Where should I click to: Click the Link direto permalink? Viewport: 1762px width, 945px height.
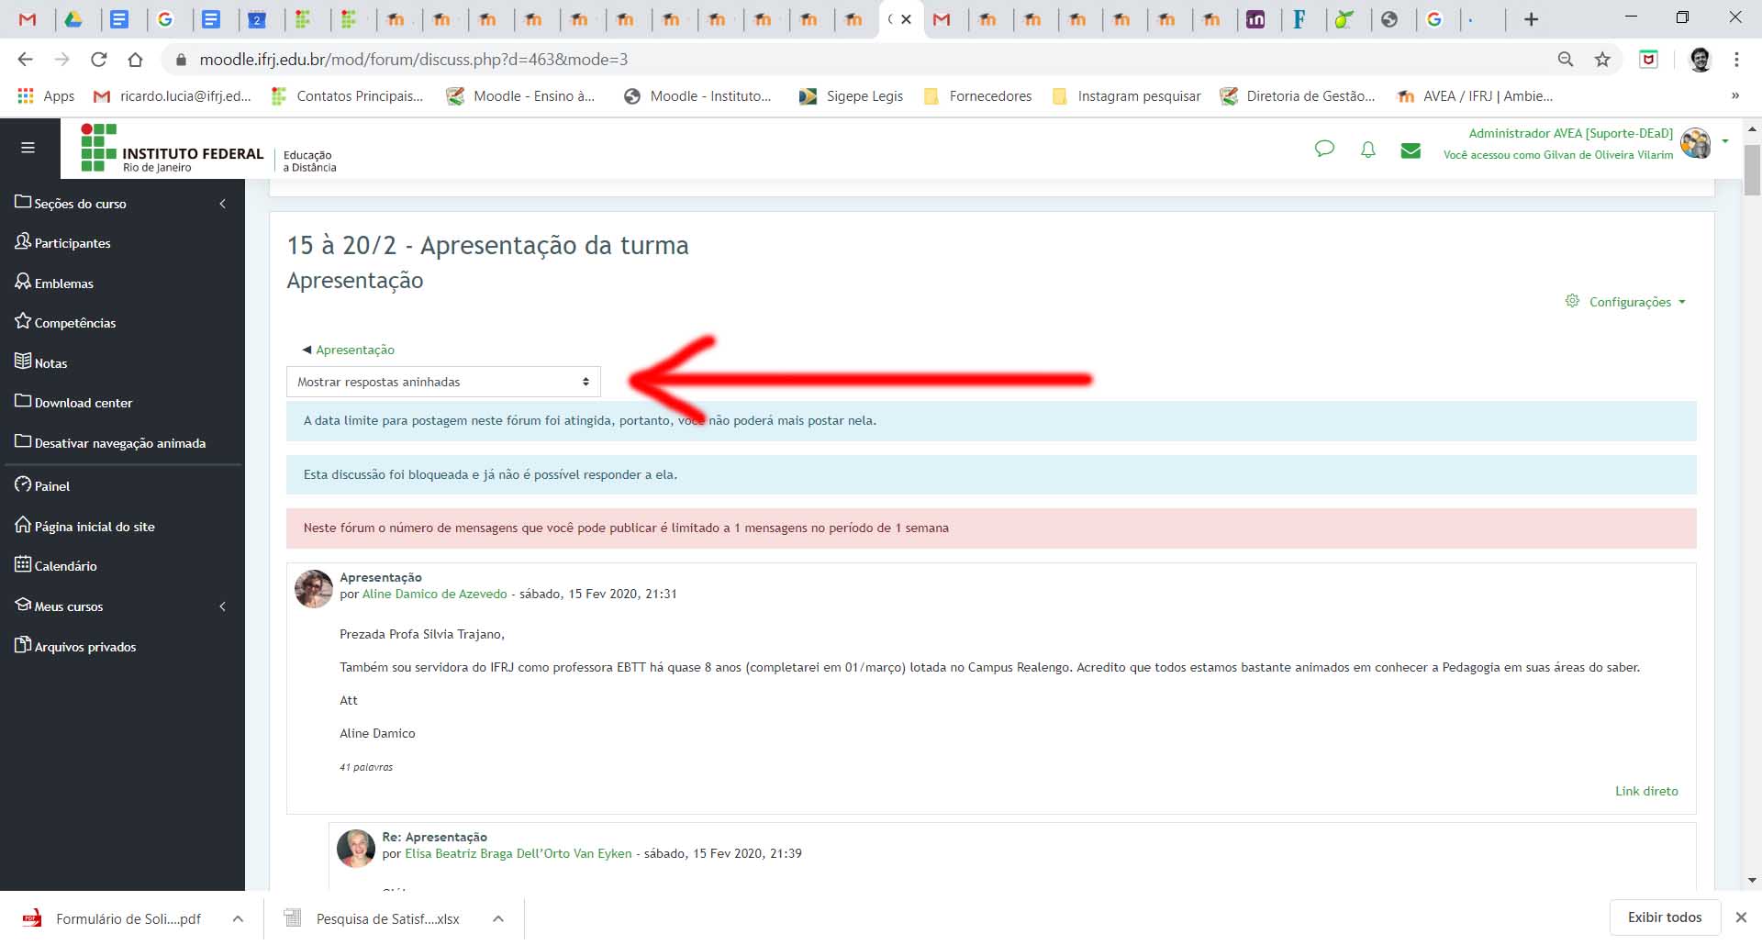pos(1646,791)
